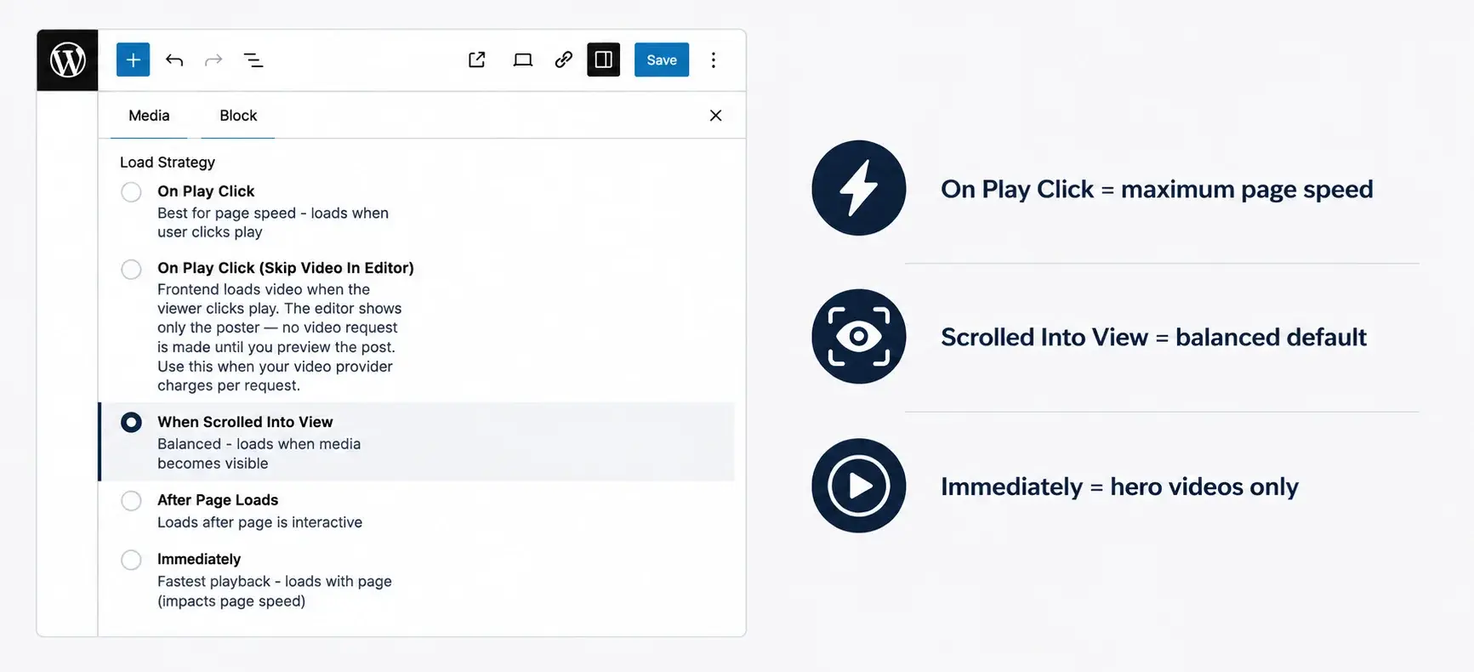
Task: Open the device preview laptop icon
Action: 523,60
